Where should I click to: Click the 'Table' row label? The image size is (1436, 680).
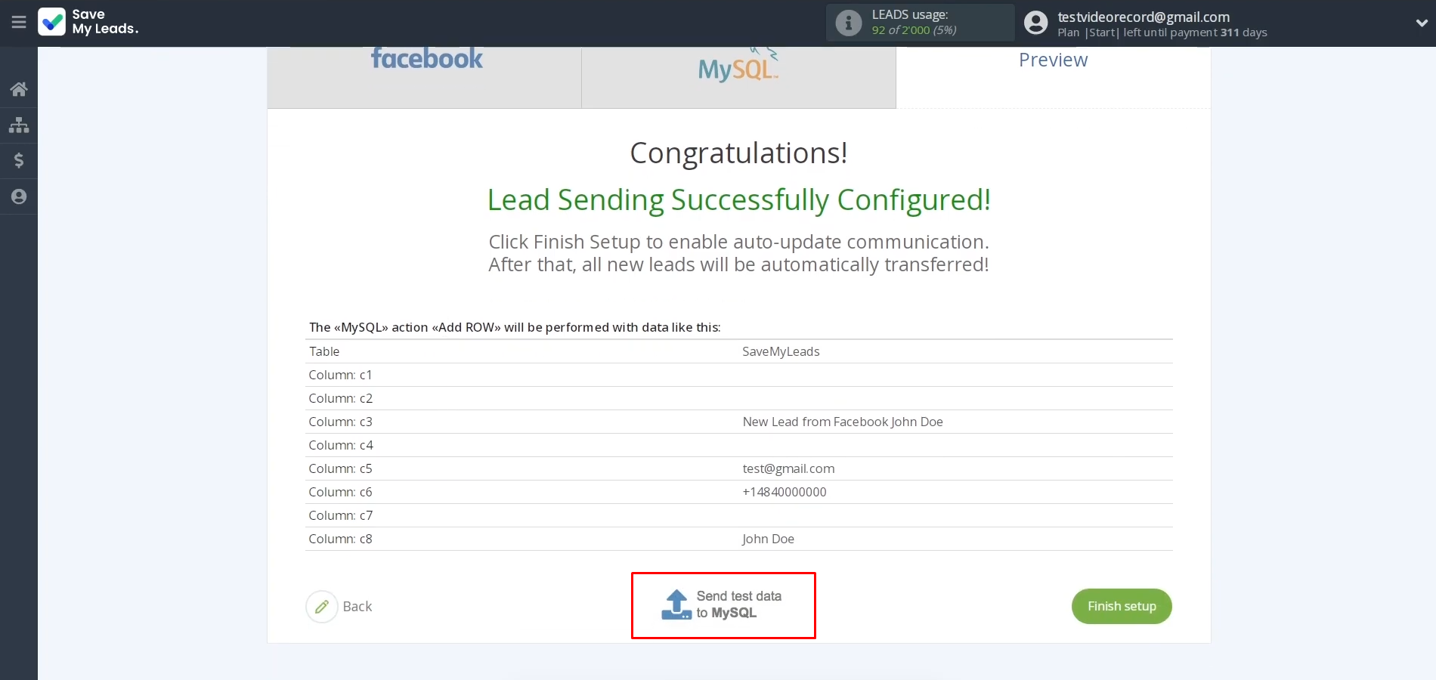(x=324, y=351)
